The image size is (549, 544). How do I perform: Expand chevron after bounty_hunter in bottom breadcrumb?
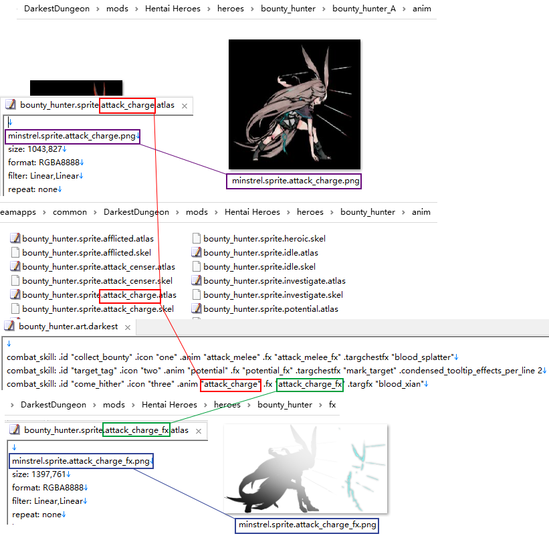click(320, 405)
